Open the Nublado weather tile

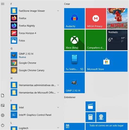[117, 40]
